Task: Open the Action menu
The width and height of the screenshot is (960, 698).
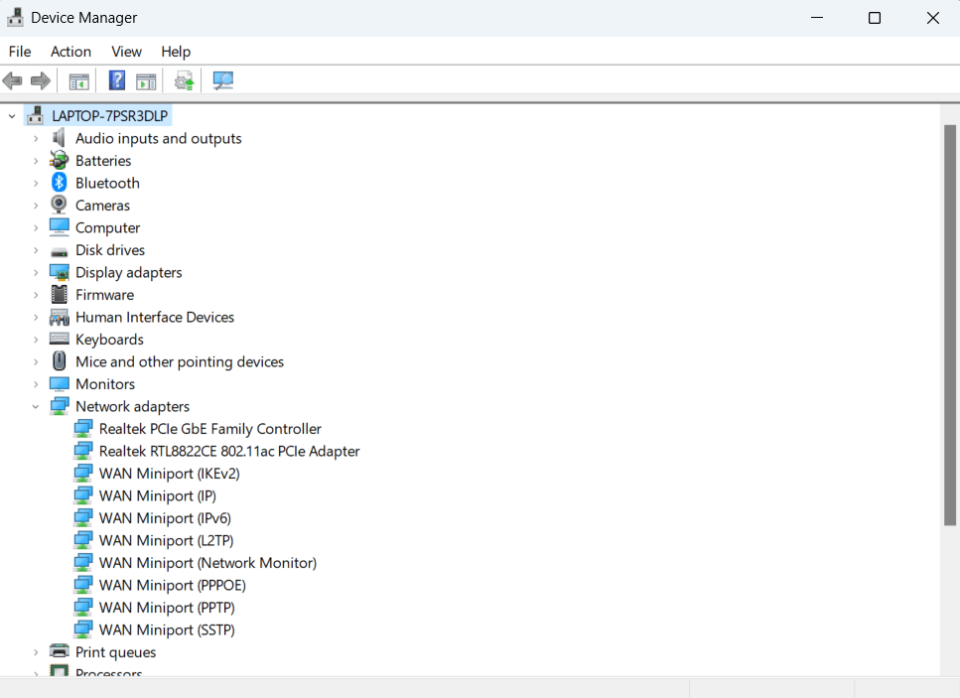Action: (x=70, y=52)
